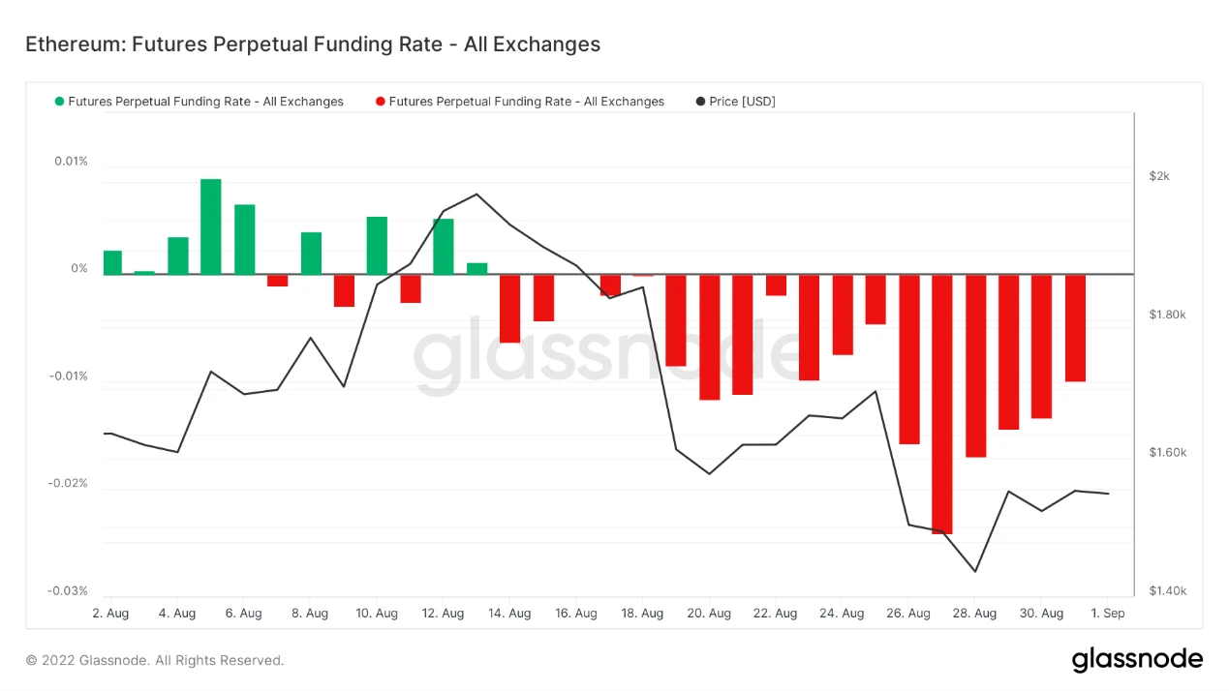Click the green legend dot
1229x691 pixels.
pyautogui.click(x=60, y=102)
